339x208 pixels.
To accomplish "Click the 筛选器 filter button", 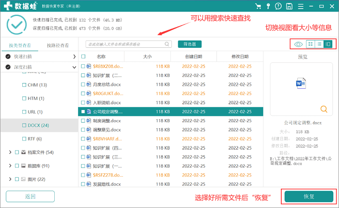I will point(190,44).
